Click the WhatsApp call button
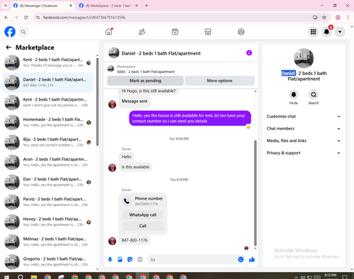This screenshot has height=279, width=354. pyautogui.click(x=143, y=215)
